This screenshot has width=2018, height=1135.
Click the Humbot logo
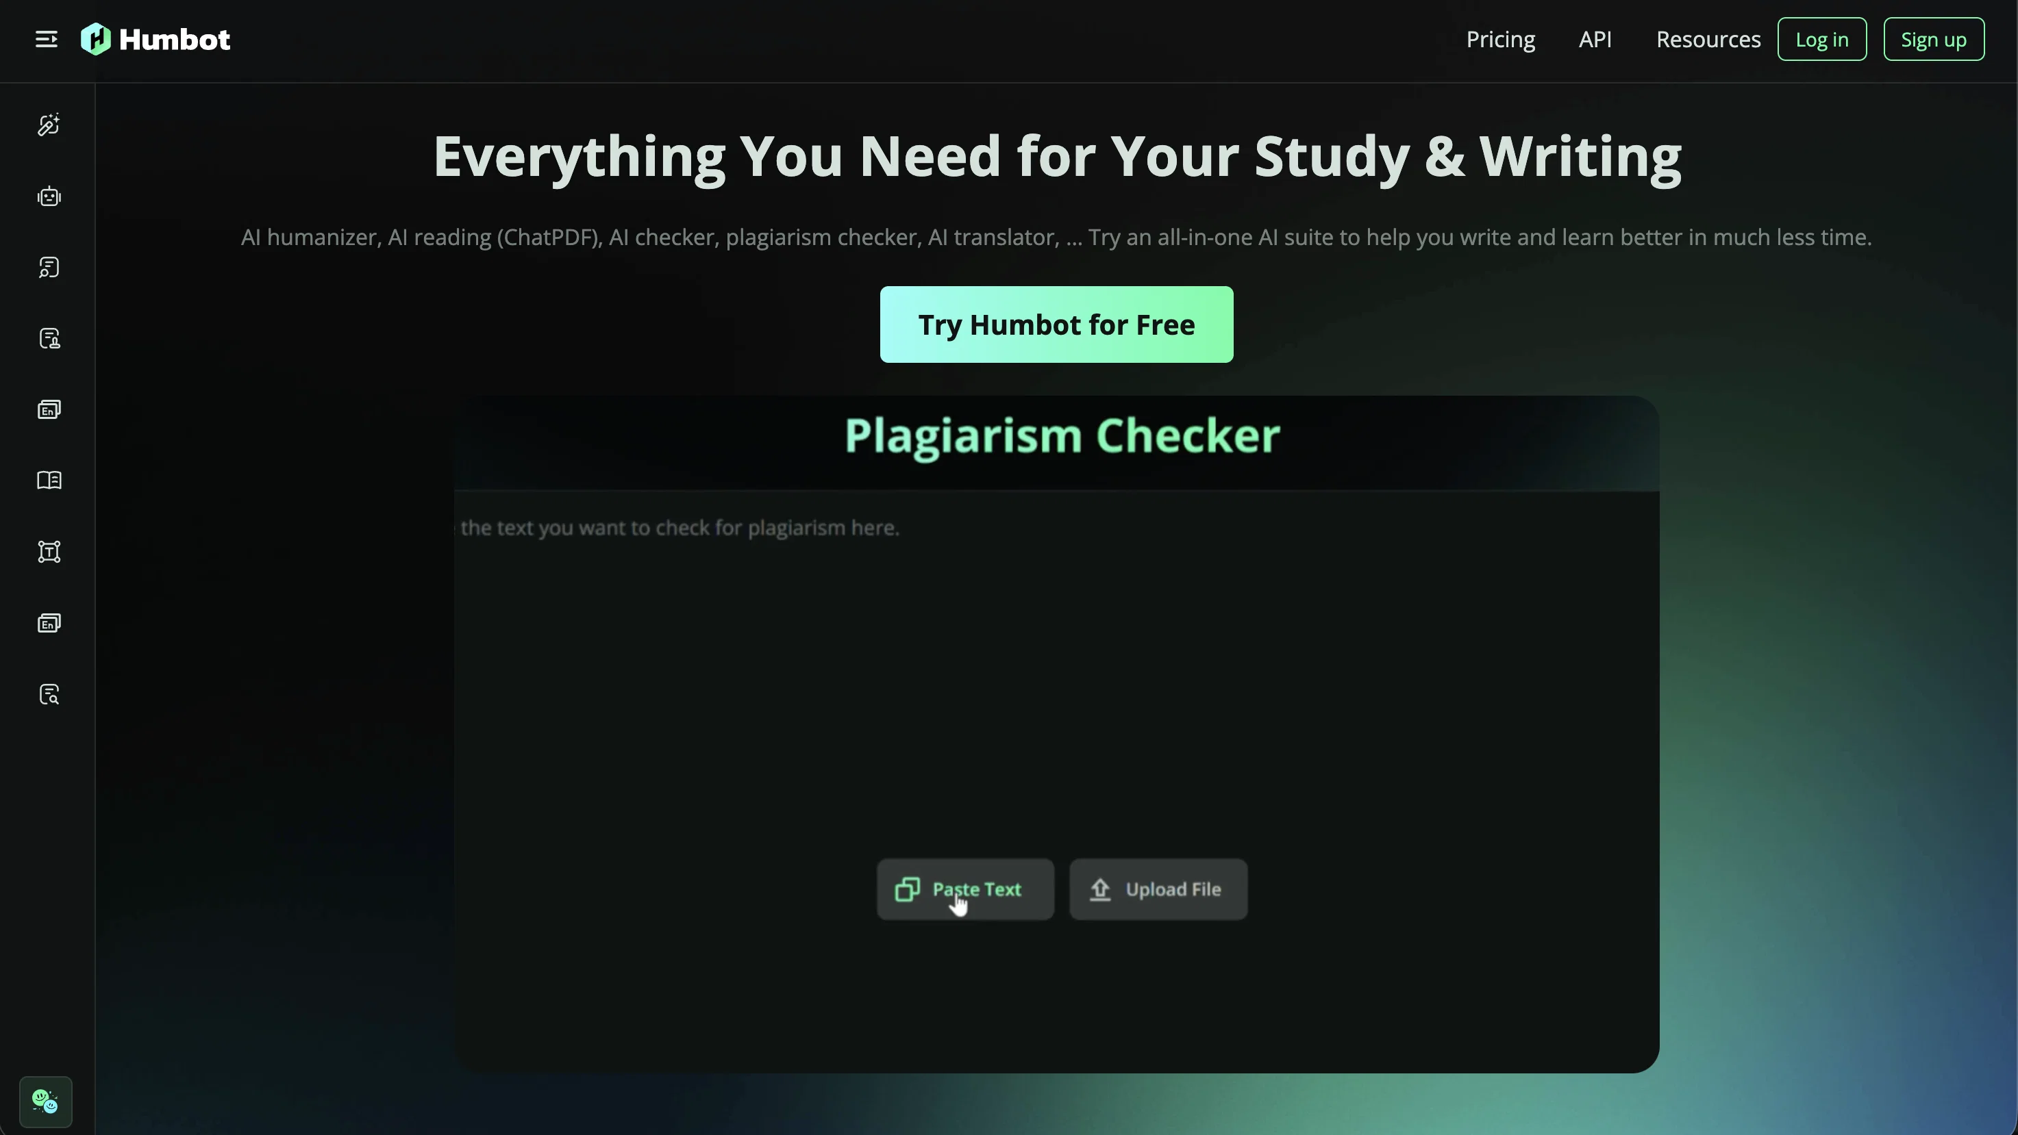tap(155, 39)
